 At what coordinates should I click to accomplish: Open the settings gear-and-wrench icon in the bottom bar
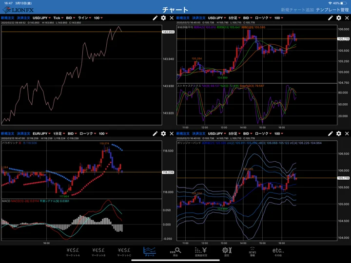pyautogui.click(x=227, y=252)
